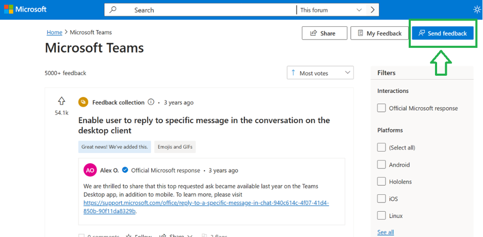Check the Linux platform filter

click(x=381, y=216)
